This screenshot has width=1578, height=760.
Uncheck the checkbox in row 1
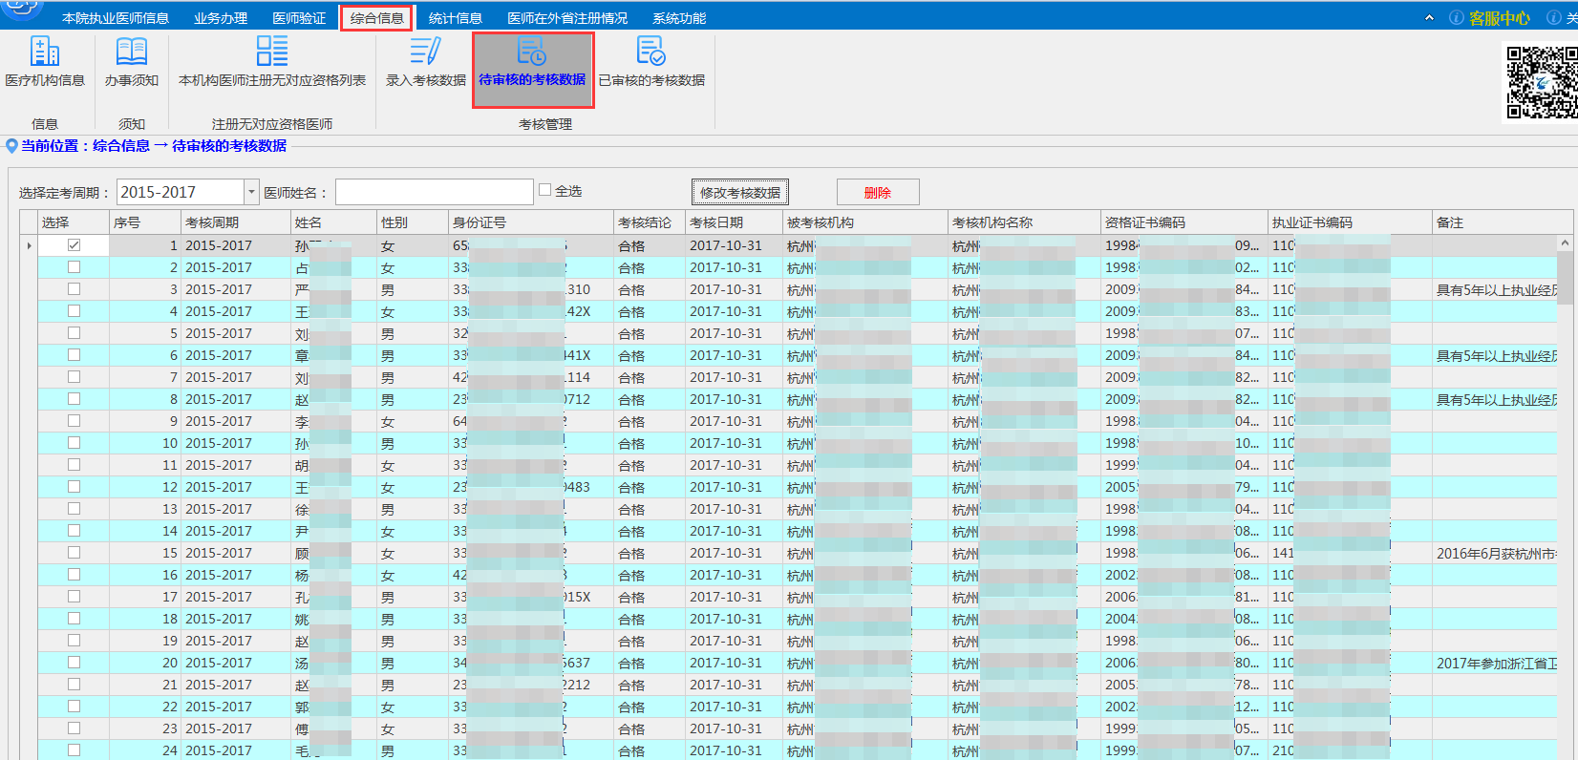coord(74,245)
